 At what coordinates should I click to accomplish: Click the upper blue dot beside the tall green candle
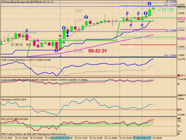(x=68, y=33)
